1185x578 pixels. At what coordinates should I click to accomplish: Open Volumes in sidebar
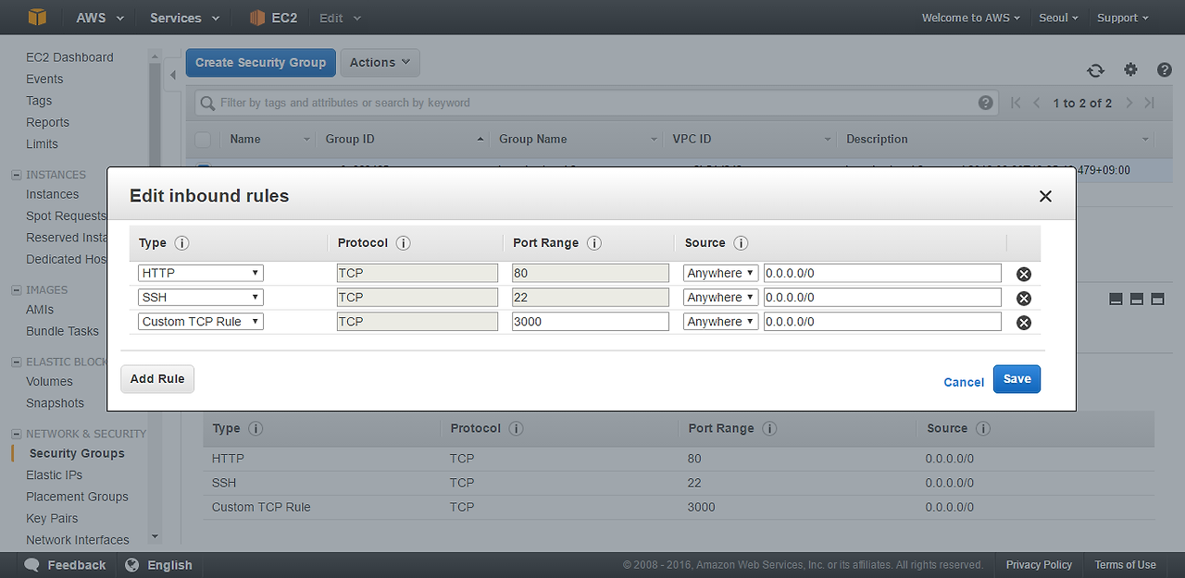[49, 381]
